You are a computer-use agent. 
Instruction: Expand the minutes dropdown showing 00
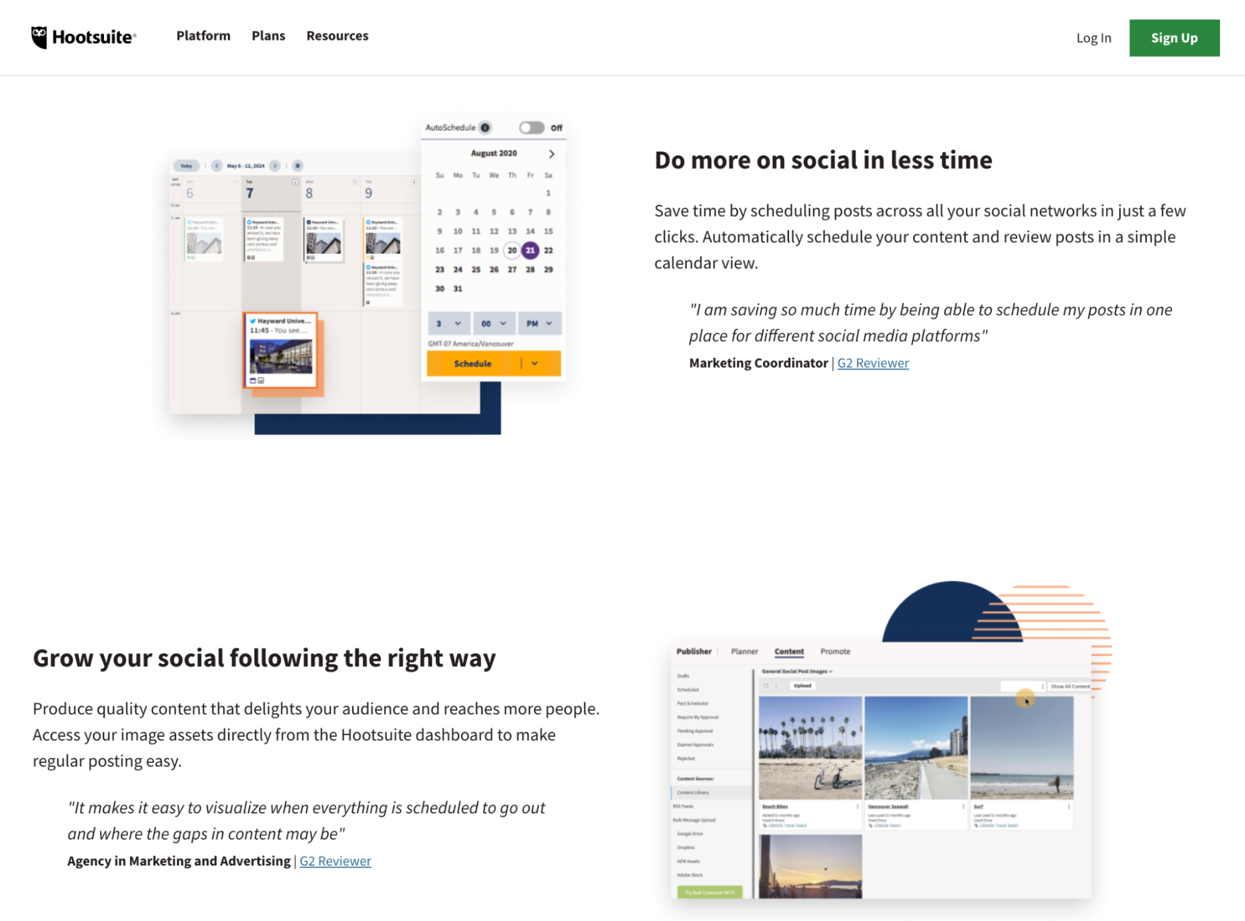click(494, 324)
